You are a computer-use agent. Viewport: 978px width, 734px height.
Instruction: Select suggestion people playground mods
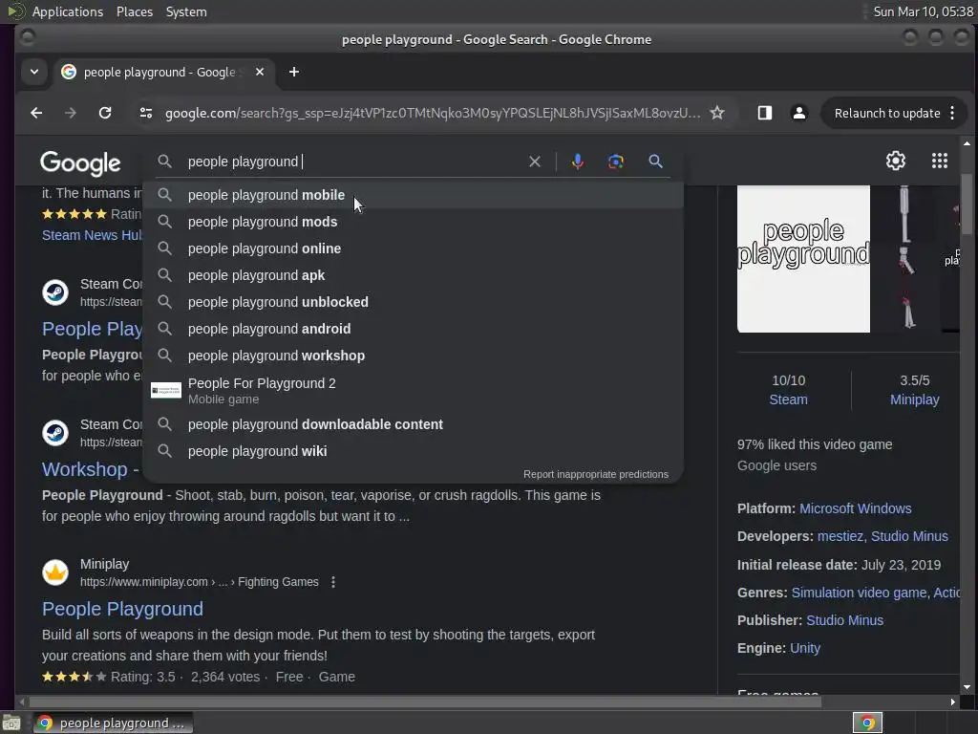point(413,222)
